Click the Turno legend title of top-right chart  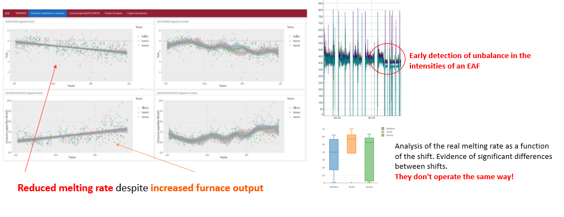[291, 27]
